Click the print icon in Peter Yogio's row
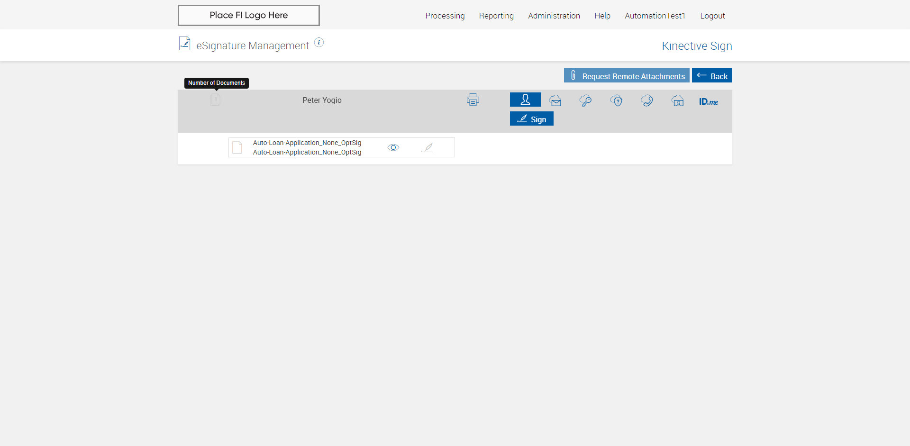The image size is (910, 446). pos(473,100)
